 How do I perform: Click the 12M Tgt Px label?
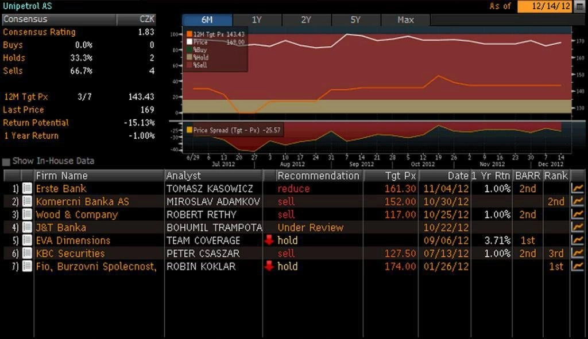coord(26,97)
